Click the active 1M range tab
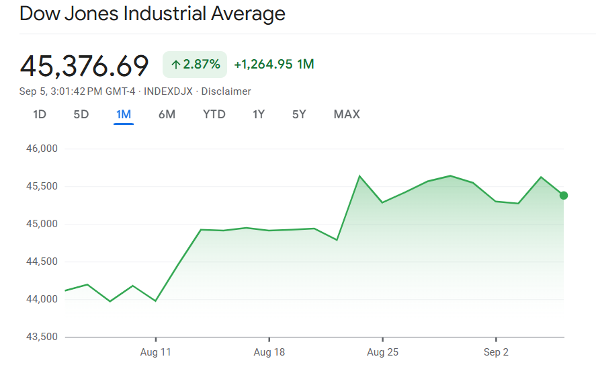This screenshot has height=367, width=596. click(124, 114)
